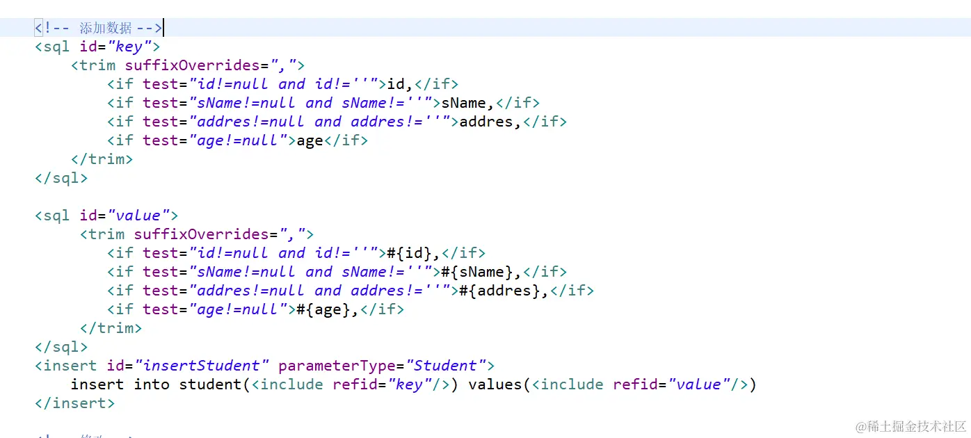
Task: Click the #{sName}, placeholder
Action: [481, 272]
